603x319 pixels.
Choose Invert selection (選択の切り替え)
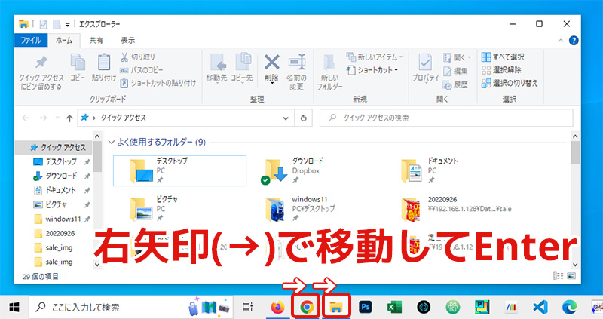click(510, 83)
